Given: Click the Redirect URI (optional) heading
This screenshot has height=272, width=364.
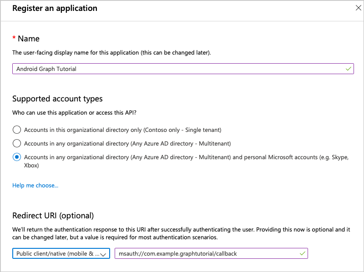Looking at the screenshot, I should pos(53,216).
